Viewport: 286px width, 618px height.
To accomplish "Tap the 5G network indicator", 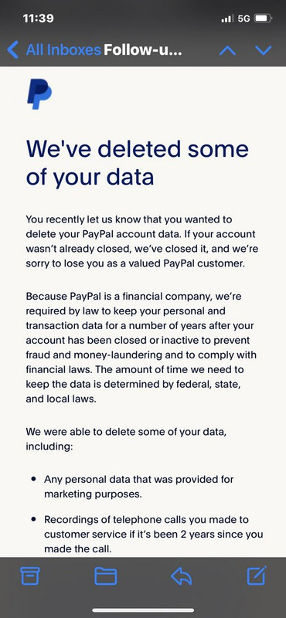I will tap(243, 19).
